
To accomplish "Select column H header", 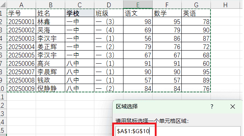I will pyautogui.click(x=225, y=5).
